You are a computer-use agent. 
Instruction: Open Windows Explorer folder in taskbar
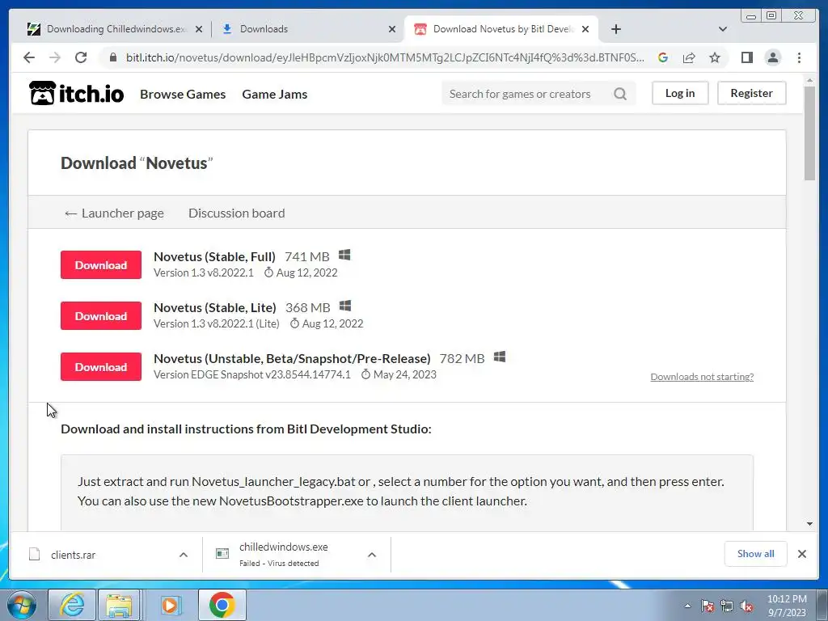click(120, 605)
